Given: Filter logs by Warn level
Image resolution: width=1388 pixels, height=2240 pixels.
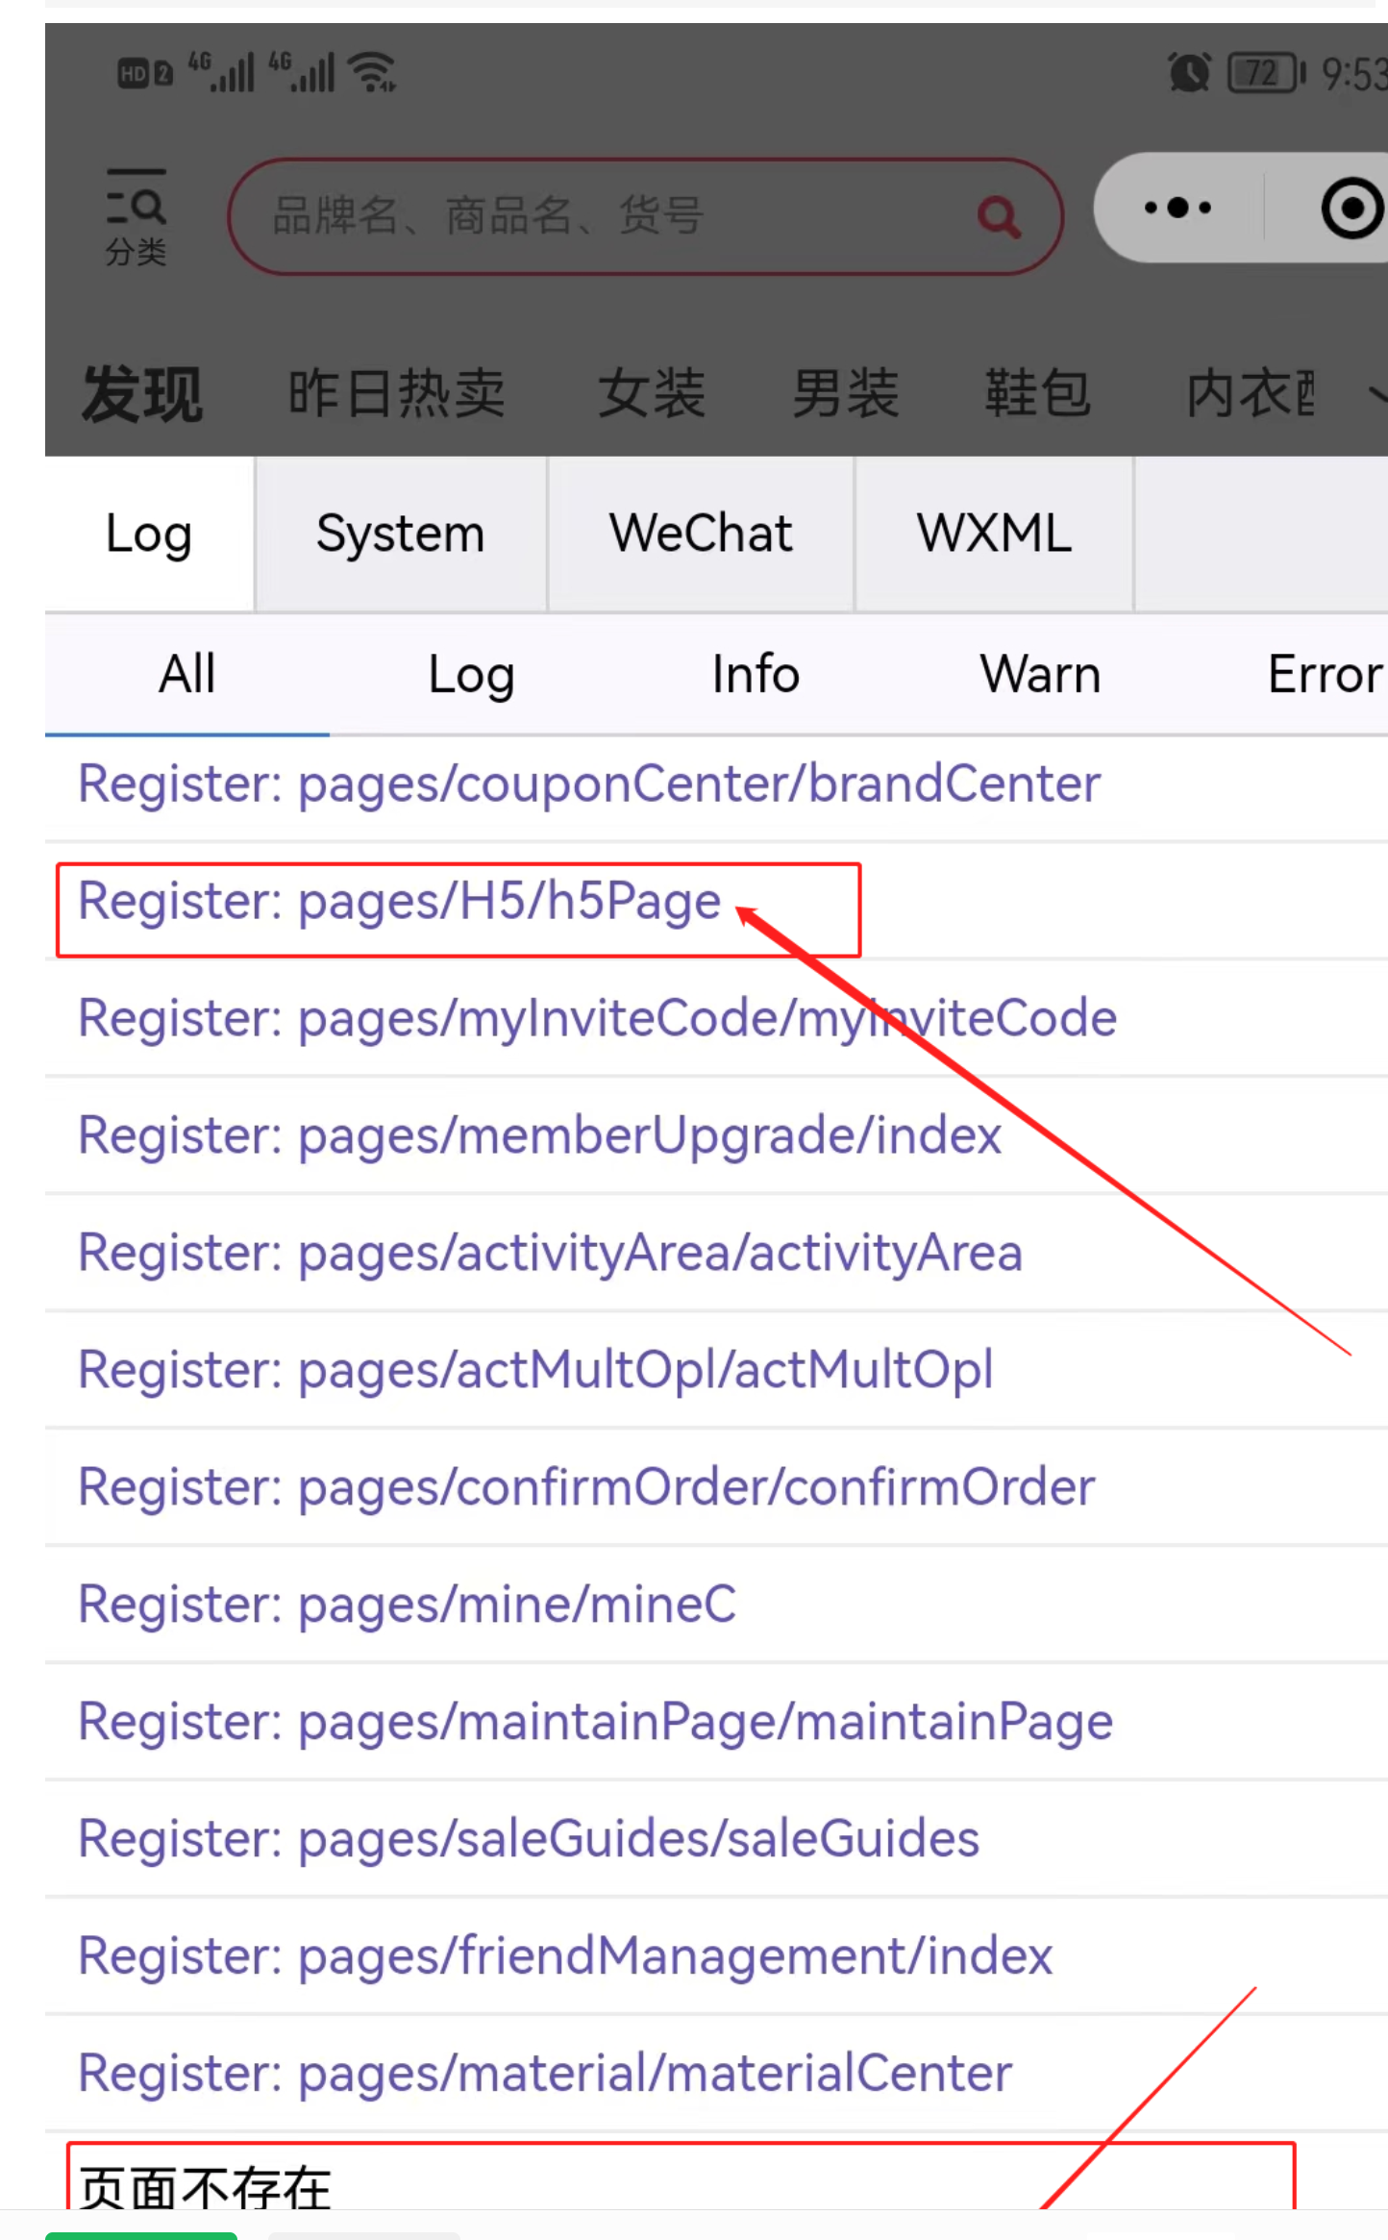Looking at the screenshot, I should [x=1040, y=675].
